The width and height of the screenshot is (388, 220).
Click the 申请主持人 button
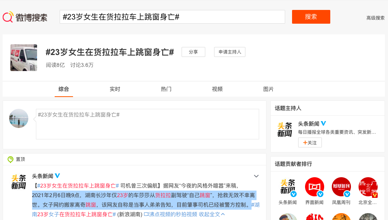point(230,52)
